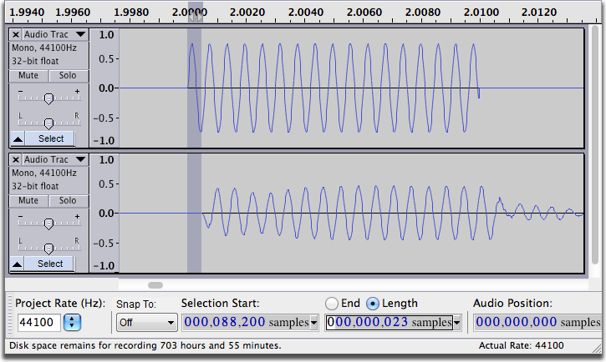Click the Audio Position samples field
Image resolution: width=606 pixels, height=362 pixels.
pyautogui.click(x=538, y=322)
